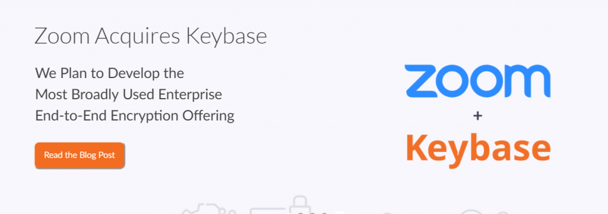Click the Zoom Acquires Keybase headline
The image size is (608, 214).
tap(150, 36)
